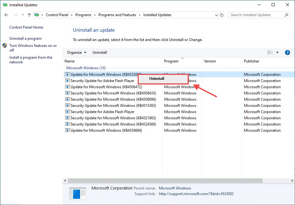The height and width of the screenshot is (205, 295).
Task: Open the Uninstall a program link
Action: tap(25, 38)
